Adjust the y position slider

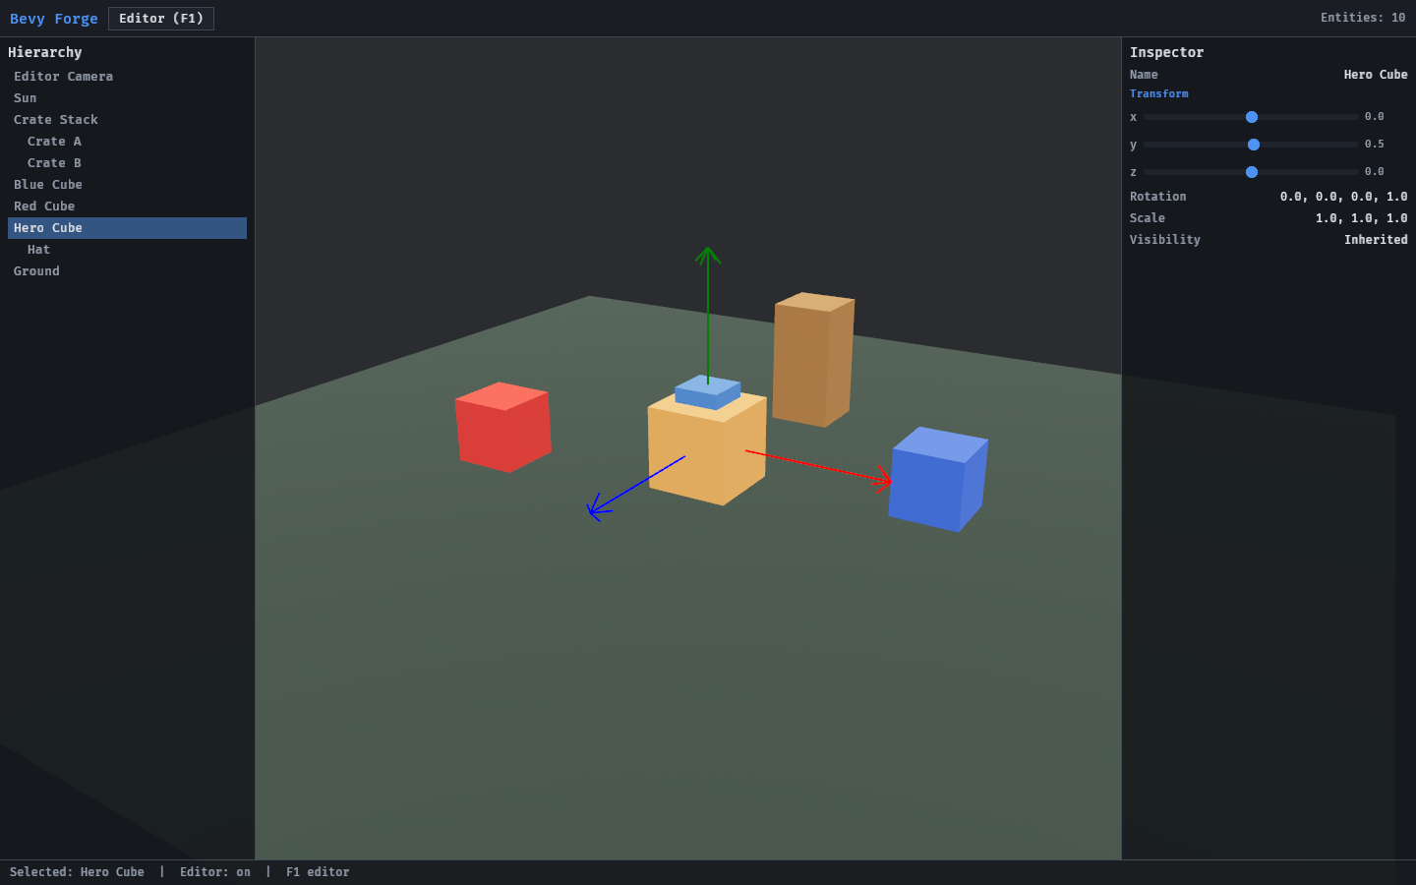[x=1251, y=145]
